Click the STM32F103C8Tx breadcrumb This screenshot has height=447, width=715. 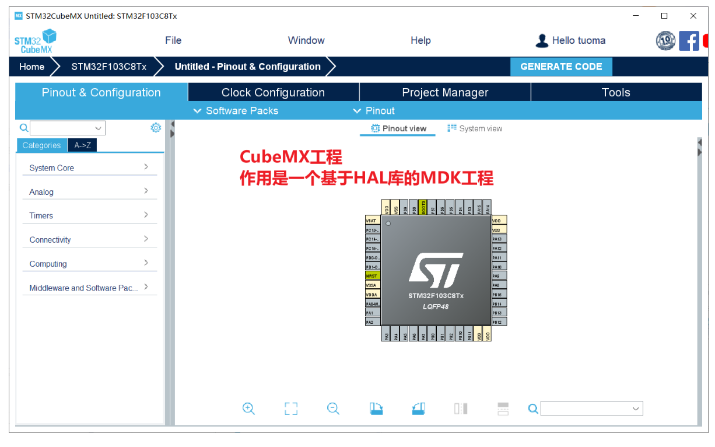[x=108, y=67]
